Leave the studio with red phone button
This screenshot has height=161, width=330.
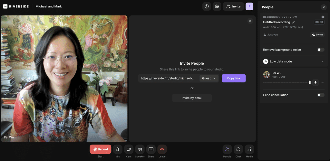162,149
